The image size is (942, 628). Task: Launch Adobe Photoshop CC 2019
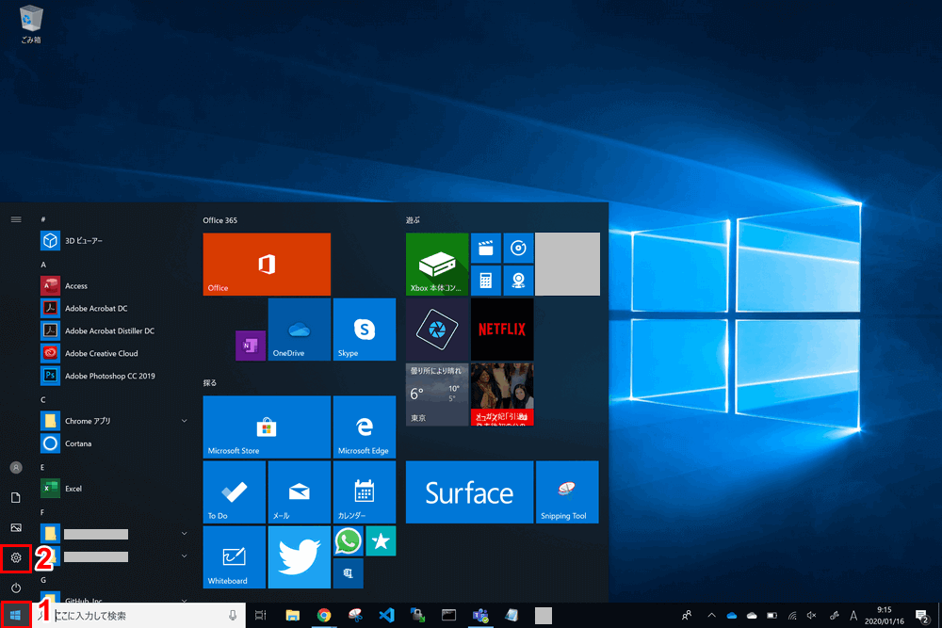click(114, 376)
